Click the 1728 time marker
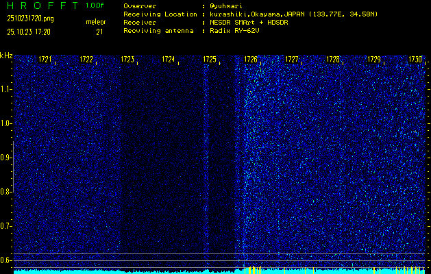The image size is (431, 274). pos(333,60)
